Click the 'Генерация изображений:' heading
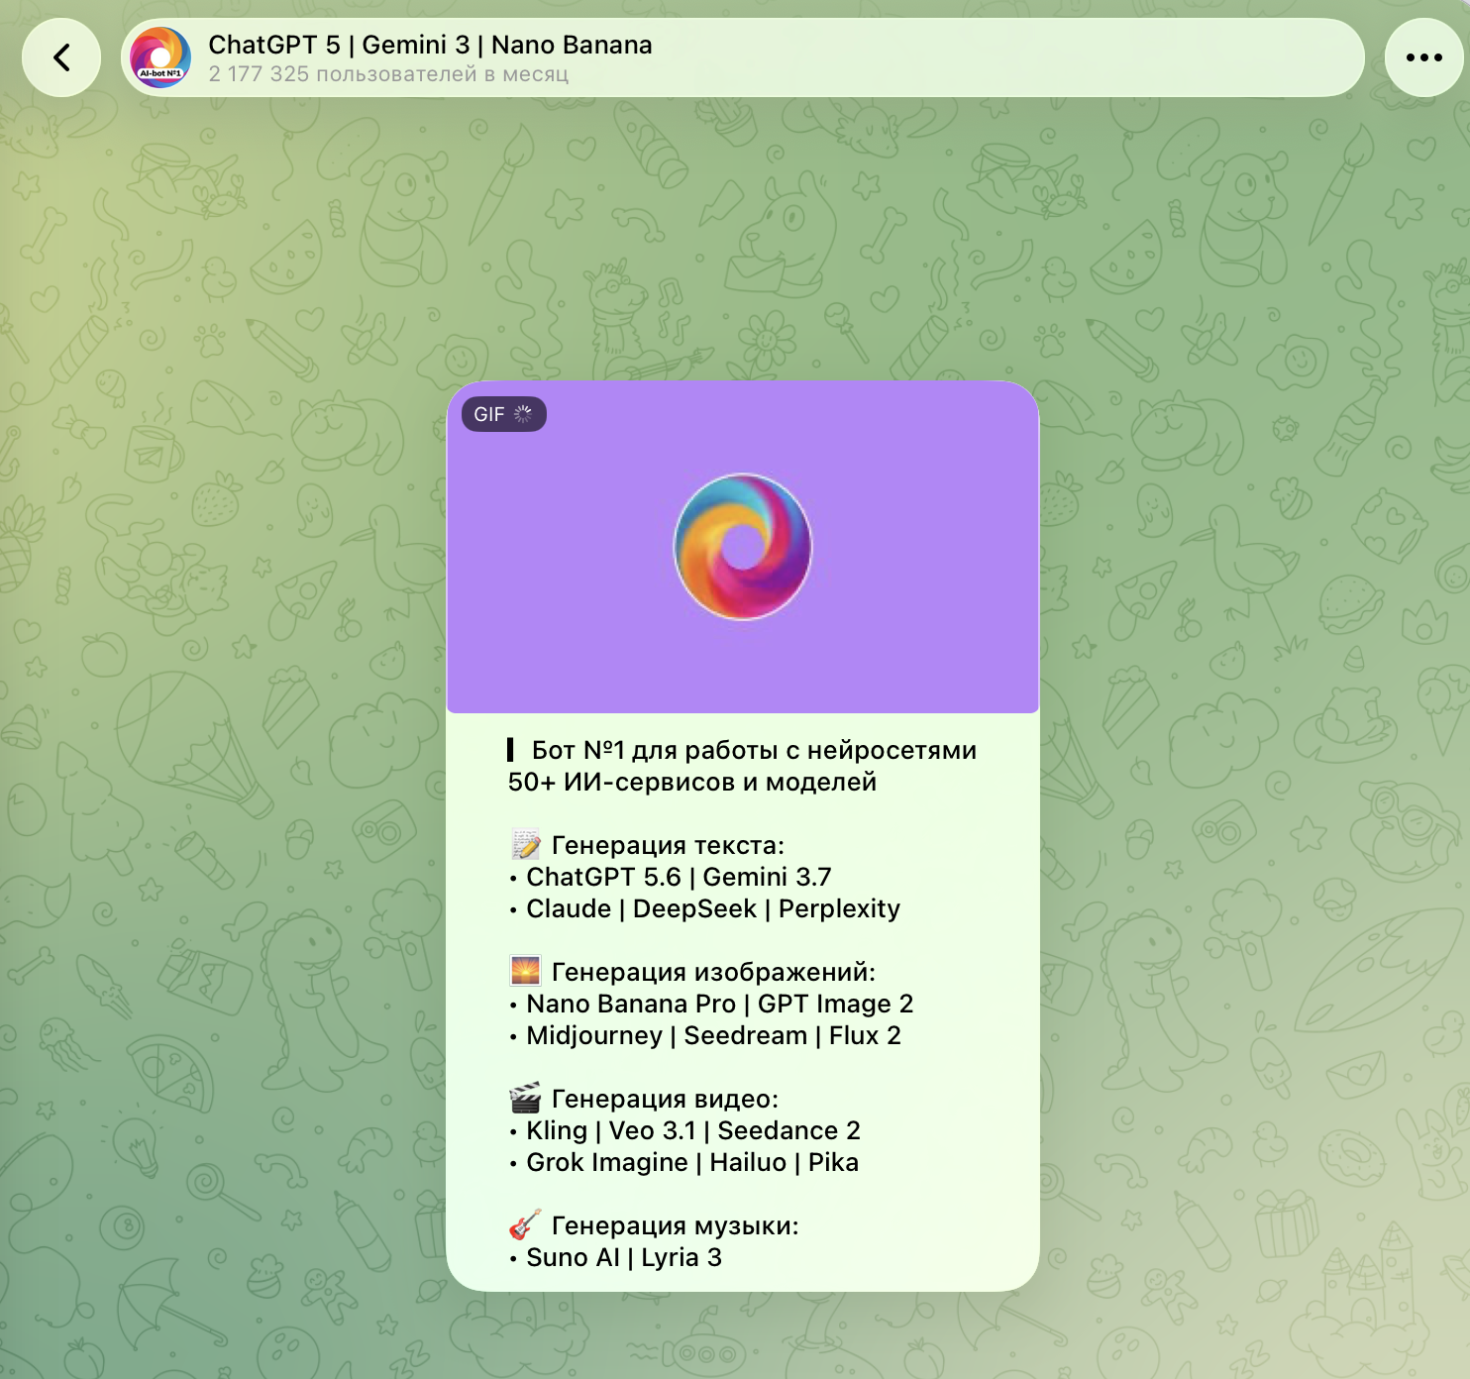 click(713, 972)
